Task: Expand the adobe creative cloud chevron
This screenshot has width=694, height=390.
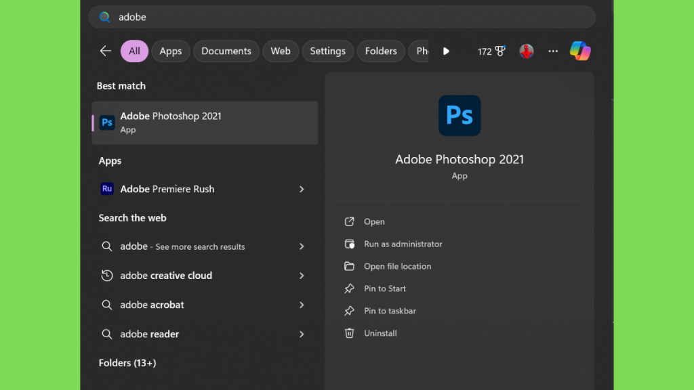Action: coord(302,276)
